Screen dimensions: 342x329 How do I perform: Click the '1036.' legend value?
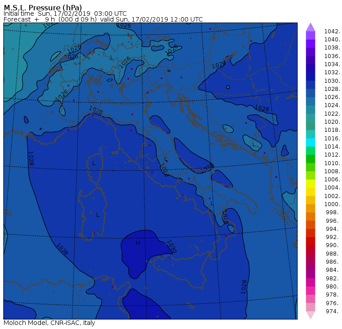pos(332,56)
